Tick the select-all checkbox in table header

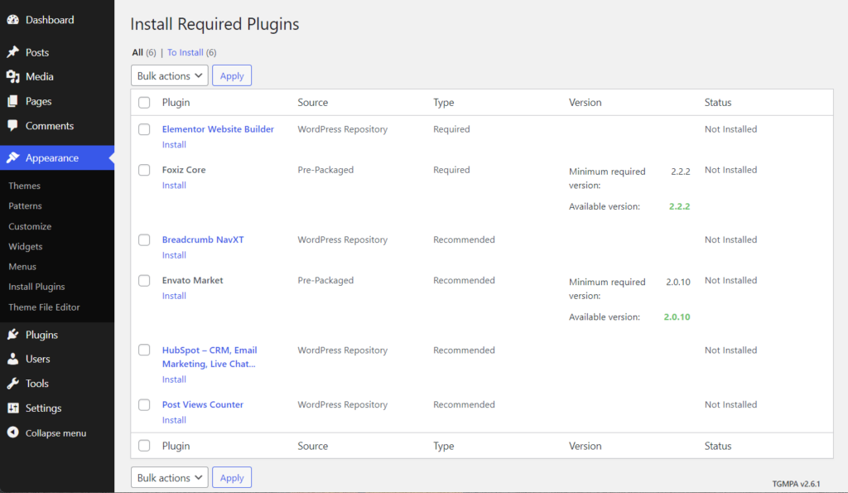pos(144,102)
